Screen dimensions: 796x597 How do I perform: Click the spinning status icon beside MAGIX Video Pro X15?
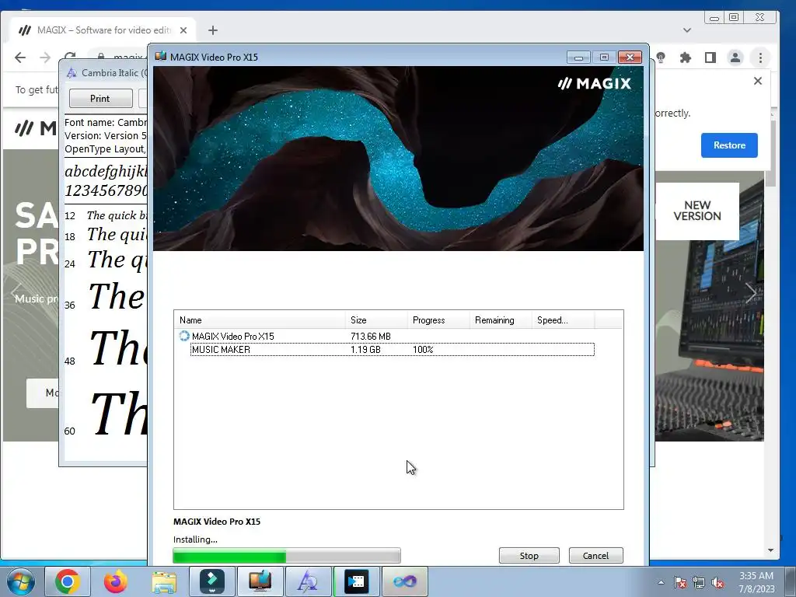point(184,336)
